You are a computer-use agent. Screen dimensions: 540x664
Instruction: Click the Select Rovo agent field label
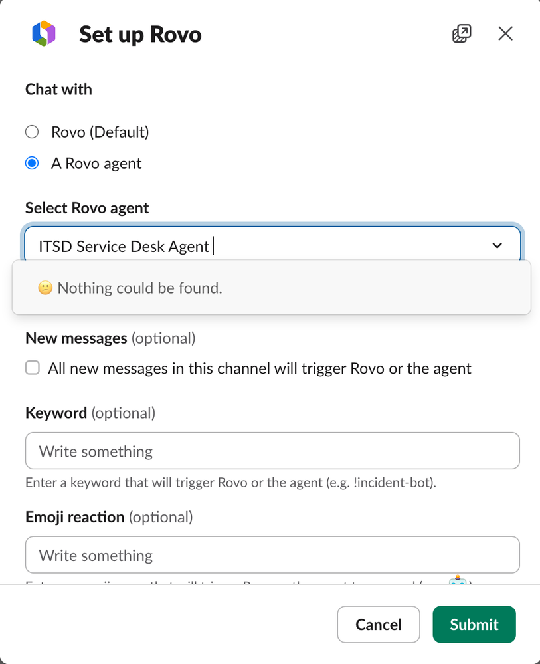pyautogui.click(x=87, y=208)
